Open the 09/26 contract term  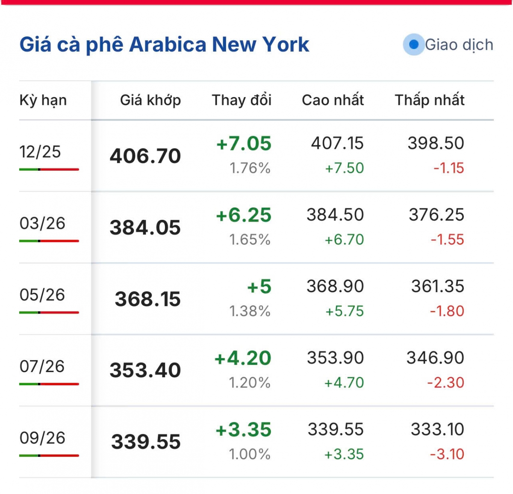(42, 438)
